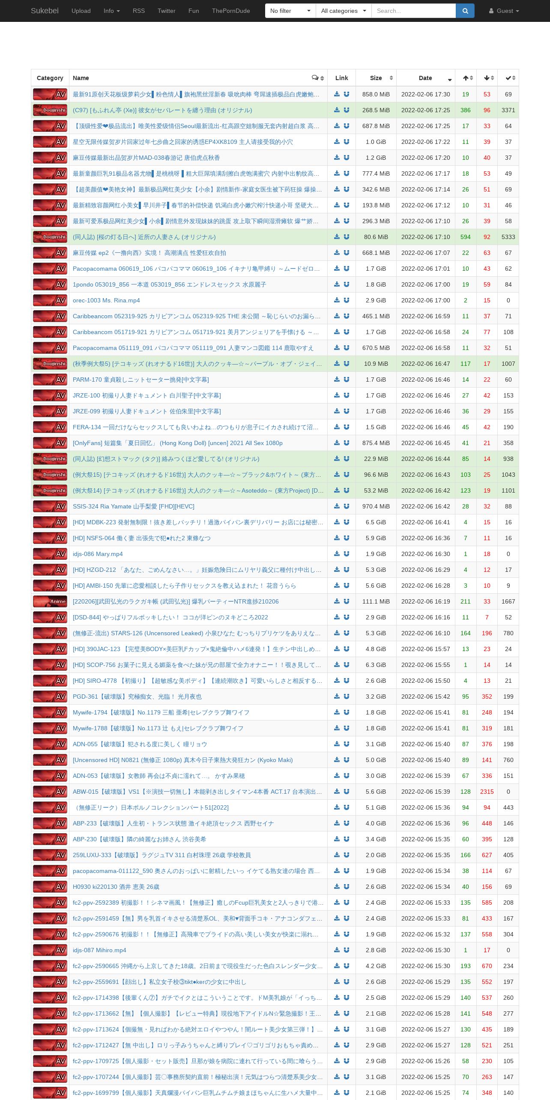Screen dimensions: 550x1100
Task: Click the Category column header
Action: (50, 78)
